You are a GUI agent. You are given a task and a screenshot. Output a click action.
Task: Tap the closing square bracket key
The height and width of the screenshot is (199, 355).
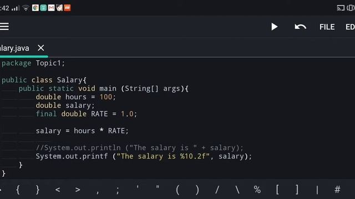coord(297,190)
